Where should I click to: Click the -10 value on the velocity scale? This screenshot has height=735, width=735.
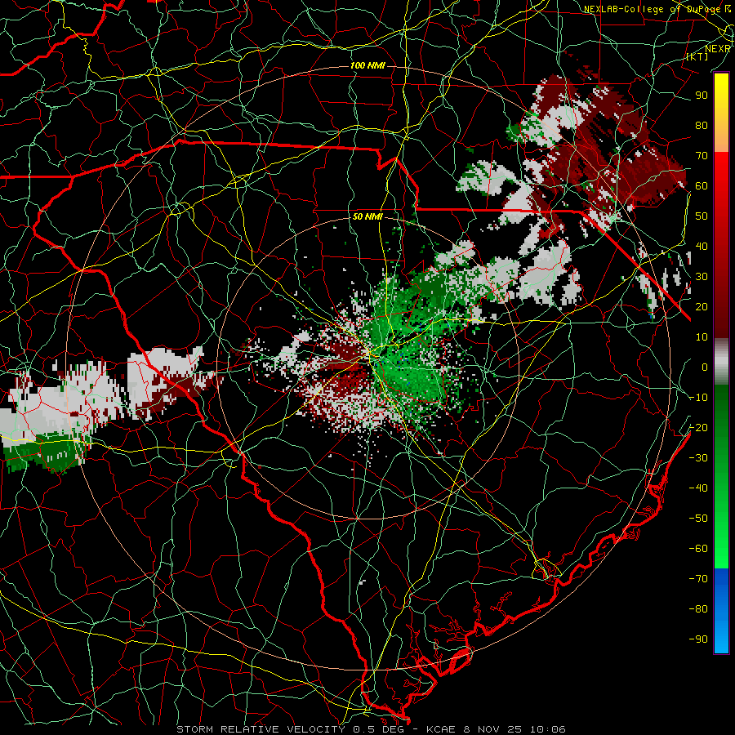(698, 398)
